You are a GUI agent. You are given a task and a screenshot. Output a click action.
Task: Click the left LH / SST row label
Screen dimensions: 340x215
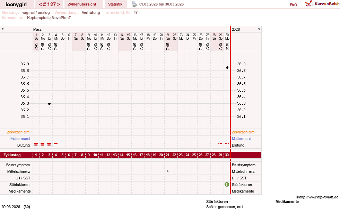(x=23, y=178)
